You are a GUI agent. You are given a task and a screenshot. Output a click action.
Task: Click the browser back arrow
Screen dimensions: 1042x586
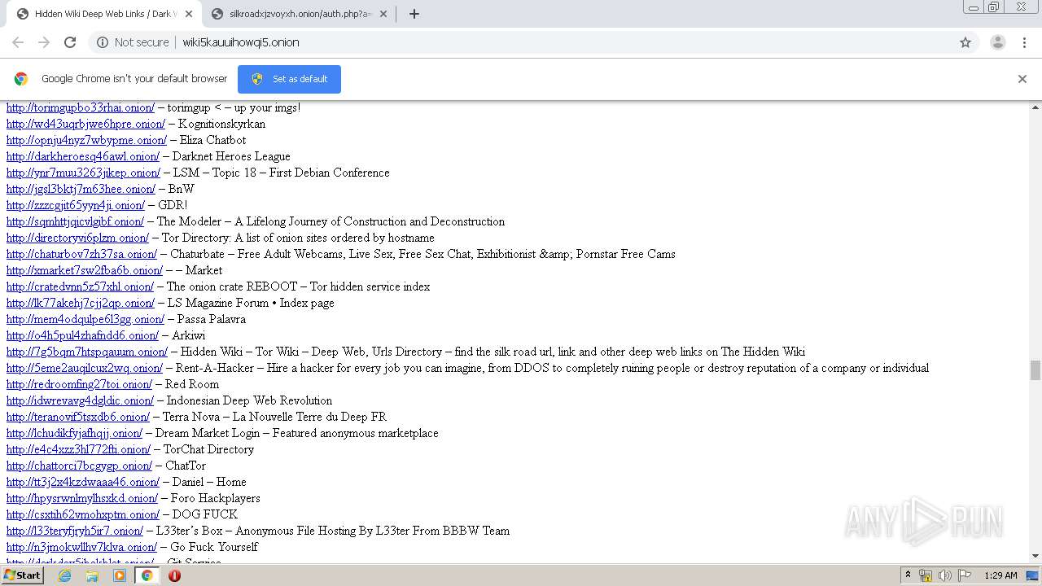tap(18, 42)
